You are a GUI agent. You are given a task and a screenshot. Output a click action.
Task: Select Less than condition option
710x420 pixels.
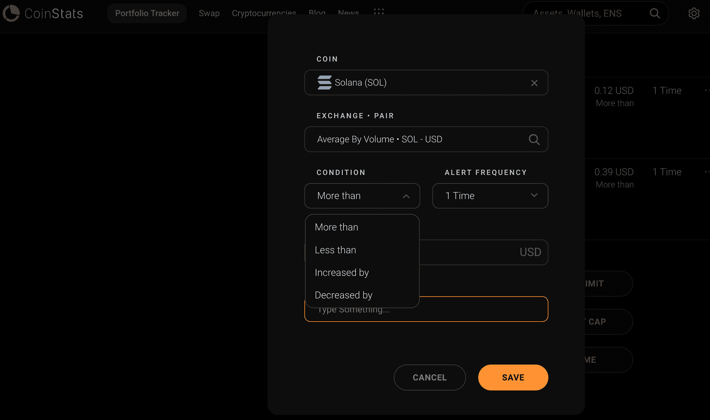336,250
